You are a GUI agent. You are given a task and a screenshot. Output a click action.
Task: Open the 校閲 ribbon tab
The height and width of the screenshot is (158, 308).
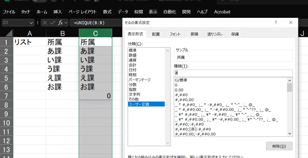coord(138,12)
